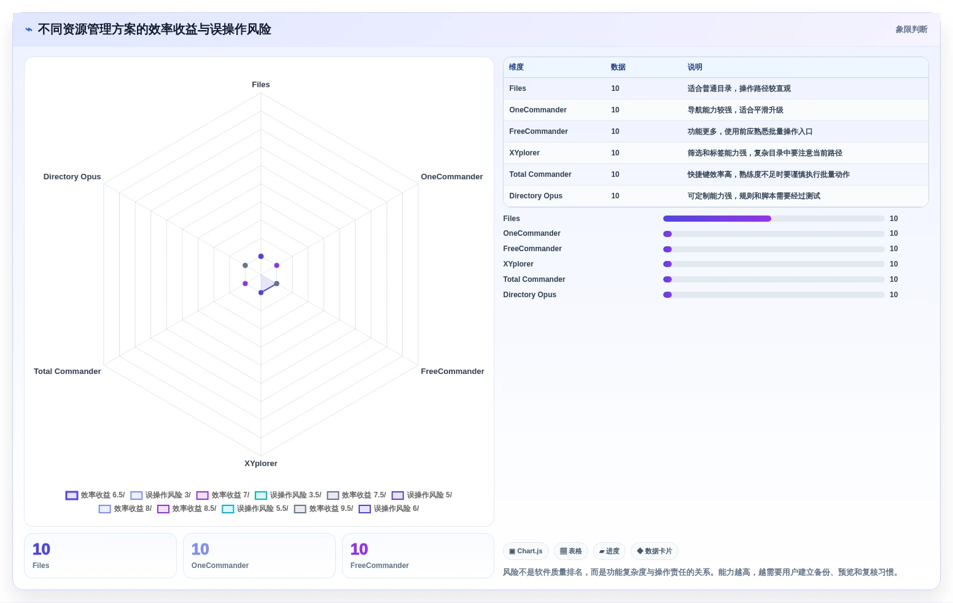Toggle legend entry 误操作风险 3/
This screenshot has height=603, width=953.
pyautogui.click(x=160, y=495)
